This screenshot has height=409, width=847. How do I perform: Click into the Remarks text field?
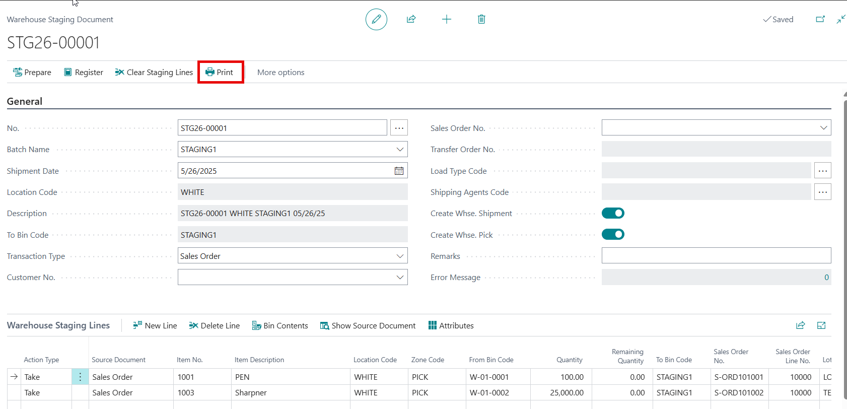coord(716,256)
